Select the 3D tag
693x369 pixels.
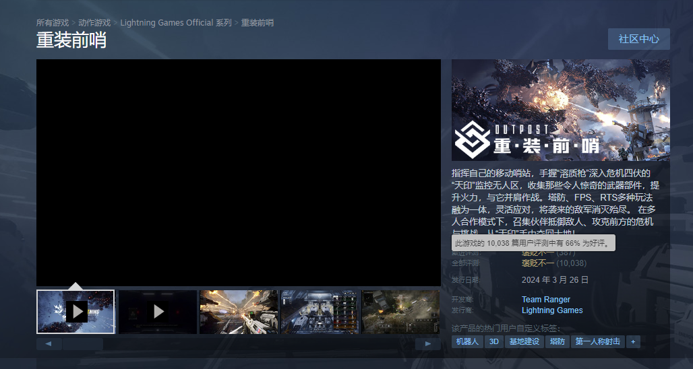[x=494, y=341]
